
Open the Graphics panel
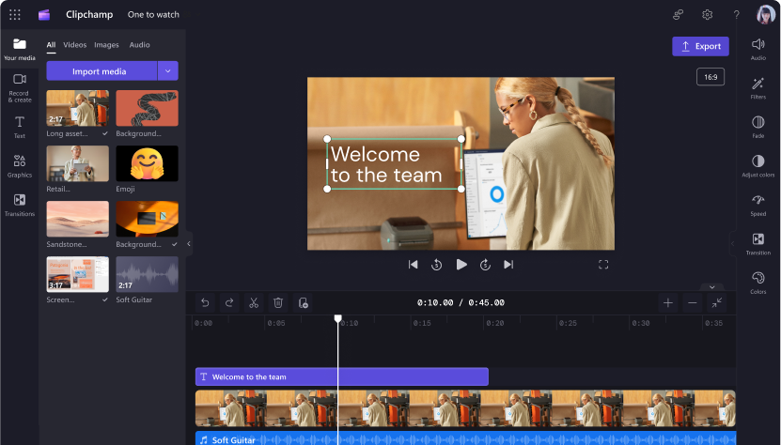(x=20, y=166)
